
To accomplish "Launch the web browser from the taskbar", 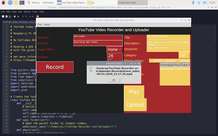I will click(x=10, y=3).
